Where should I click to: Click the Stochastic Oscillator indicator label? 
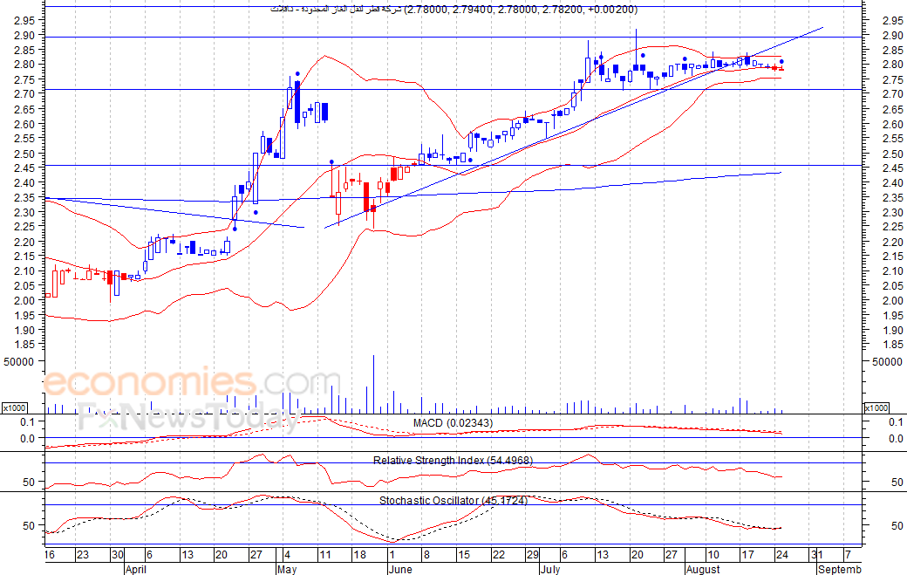pos(453,501)
